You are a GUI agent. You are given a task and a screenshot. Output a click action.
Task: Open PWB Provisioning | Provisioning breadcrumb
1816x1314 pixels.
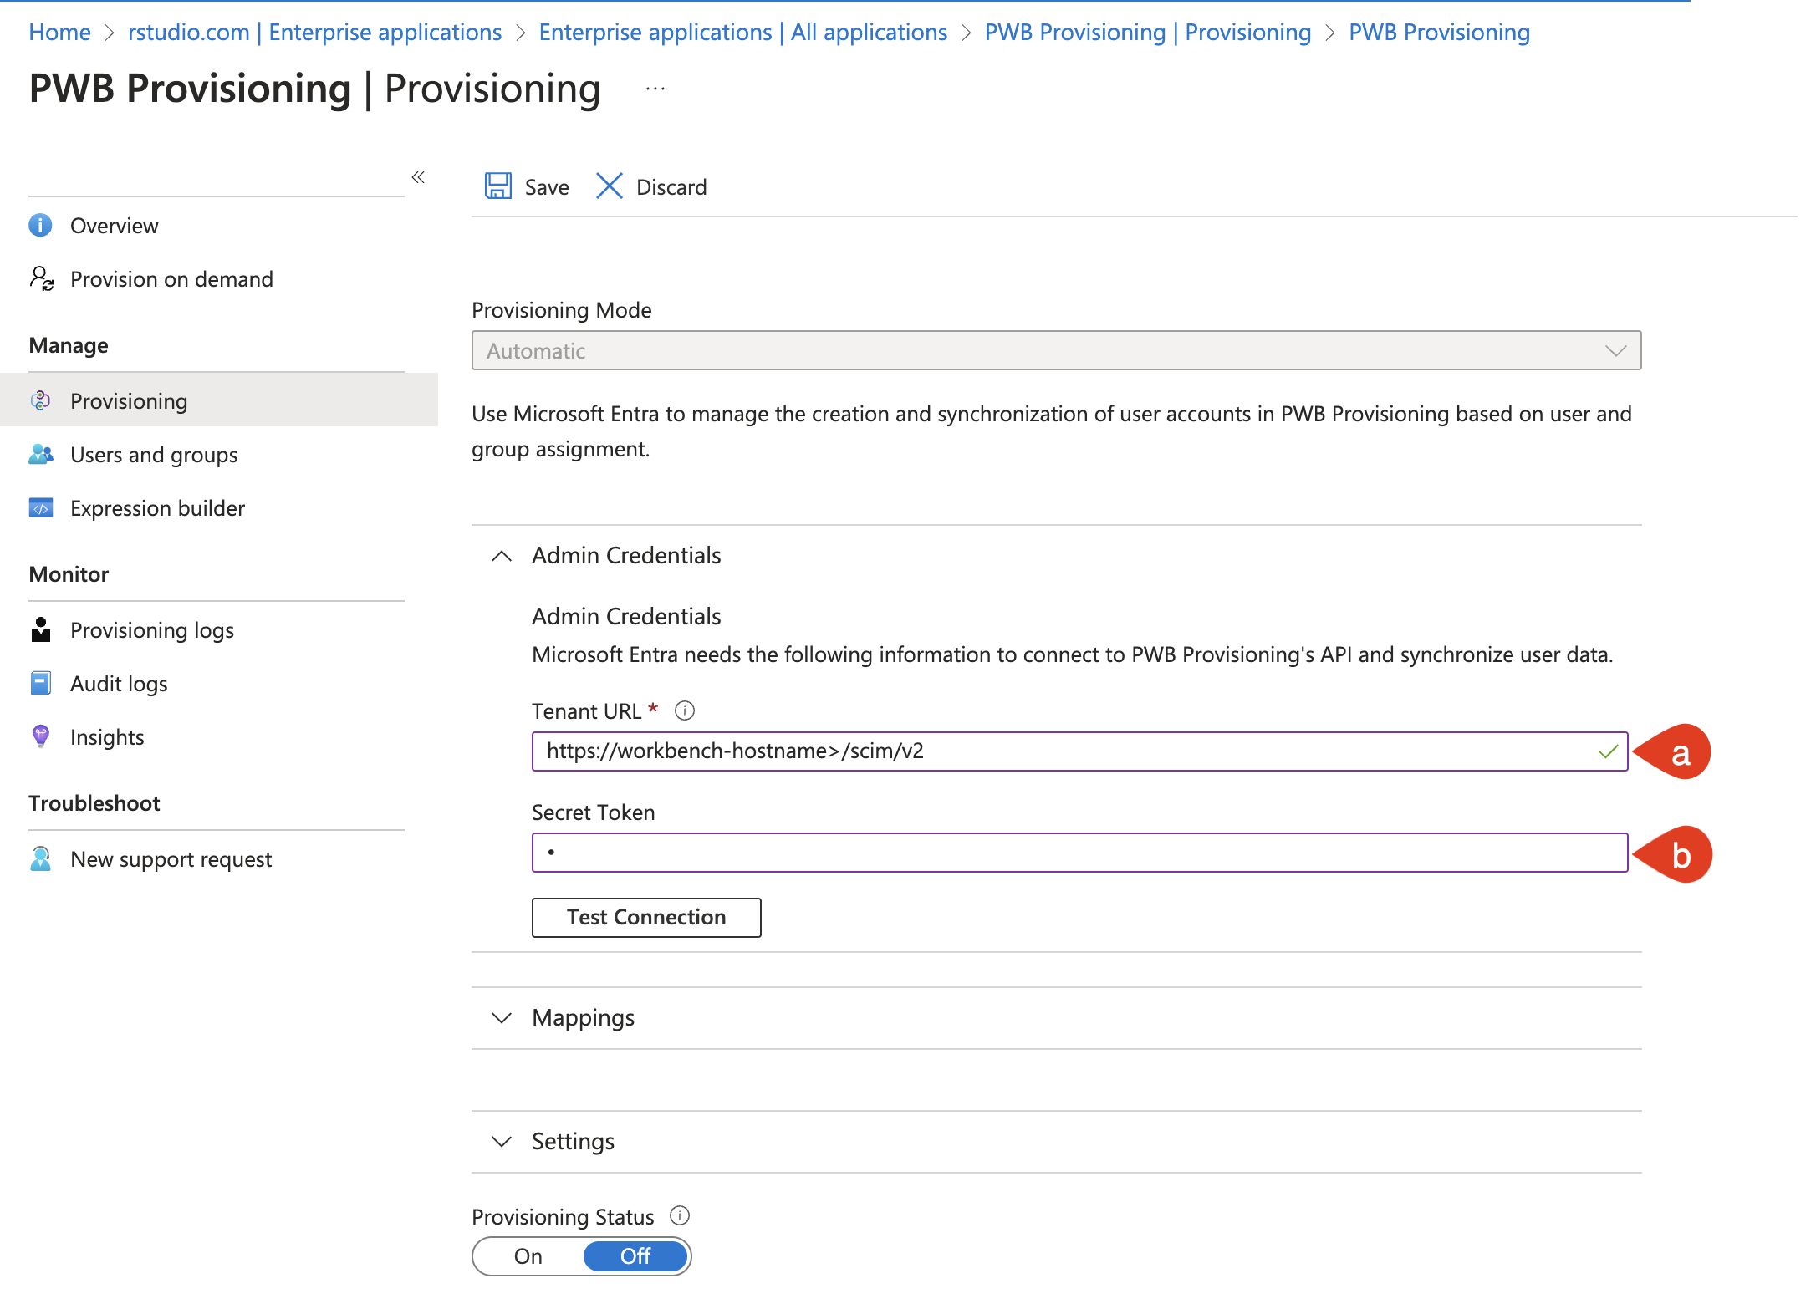pos(1147,32)
